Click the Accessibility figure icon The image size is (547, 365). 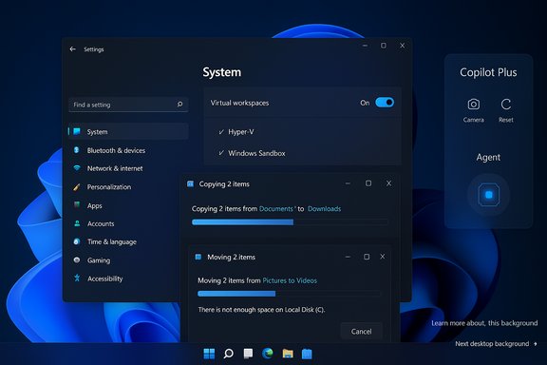[x=77, y=279]
